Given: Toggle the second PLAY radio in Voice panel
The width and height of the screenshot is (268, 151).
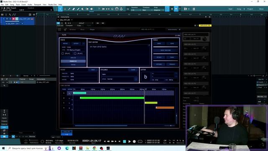Looking at the screenshot, I should click(75, 53).
